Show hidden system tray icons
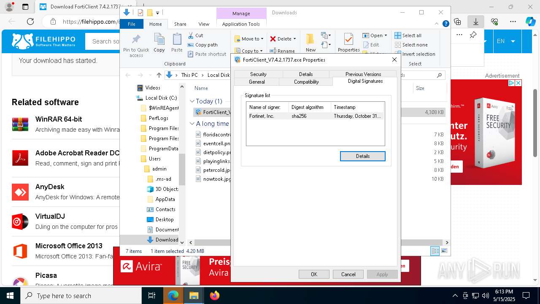 tap(455, 296)
